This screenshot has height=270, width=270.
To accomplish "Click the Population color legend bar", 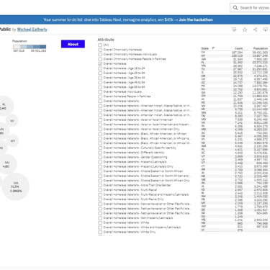I will (30, 47).
